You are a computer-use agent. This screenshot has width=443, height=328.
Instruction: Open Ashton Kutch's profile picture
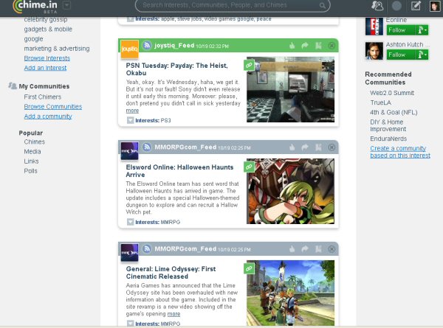374,51
